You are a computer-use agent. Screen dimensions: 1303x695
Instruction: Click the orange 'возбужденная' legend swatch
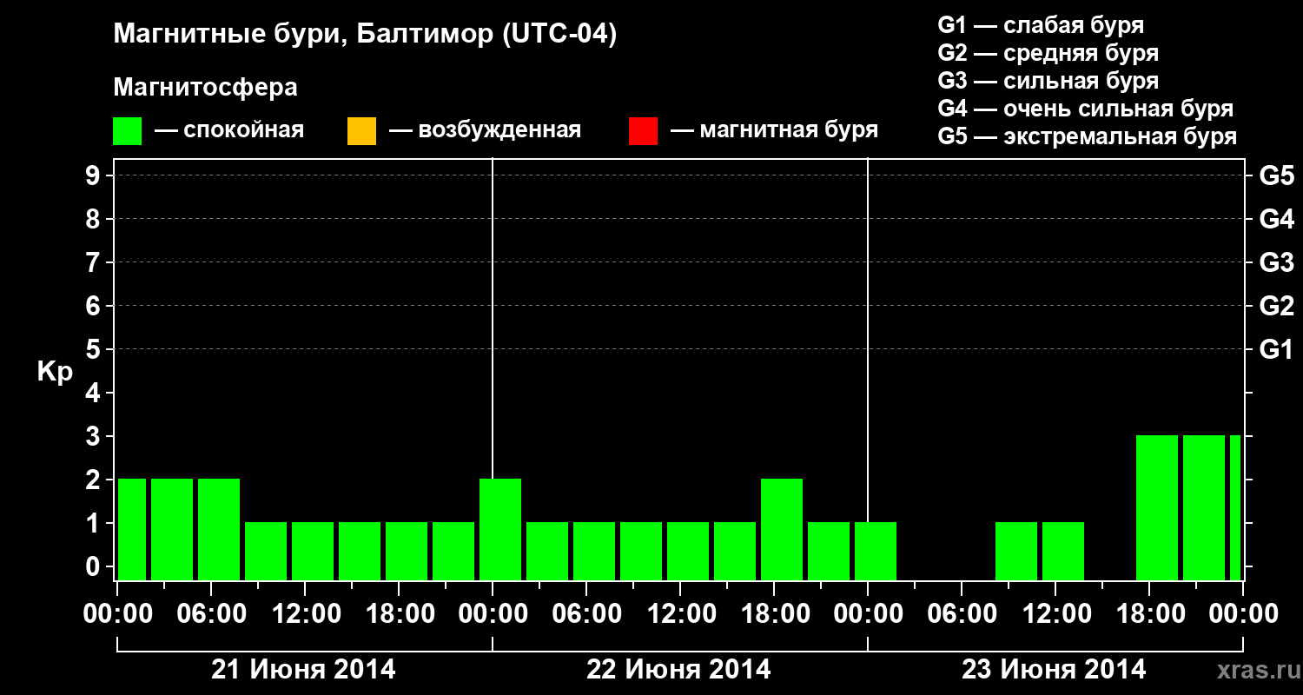coord(361,131)
